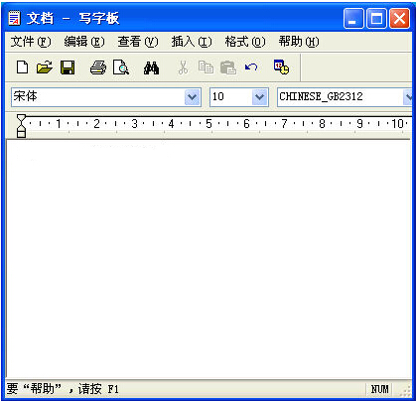Viewport: 416px width, 401px height.
Task: Open the 编辑(E) menu
Action: click(84, 42)
